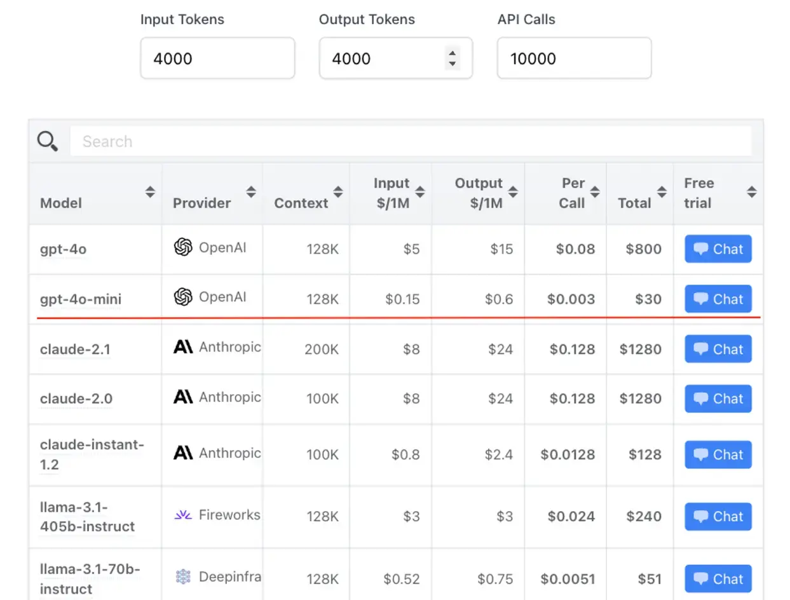Increment Output Tokens with stepper arrows
This screenshot has height=600, width=790.
coord(452,53)
